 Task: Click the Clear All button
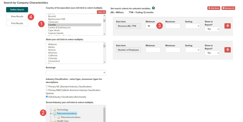[101, 12]
